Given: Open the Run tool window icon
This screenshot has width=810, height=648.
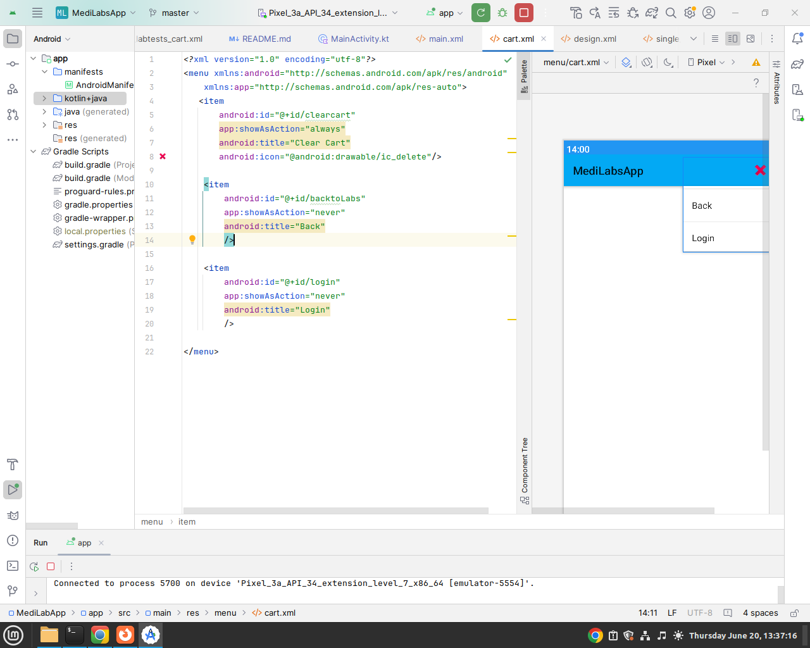Looking at the screenshot, I should [x=13, y=489].
